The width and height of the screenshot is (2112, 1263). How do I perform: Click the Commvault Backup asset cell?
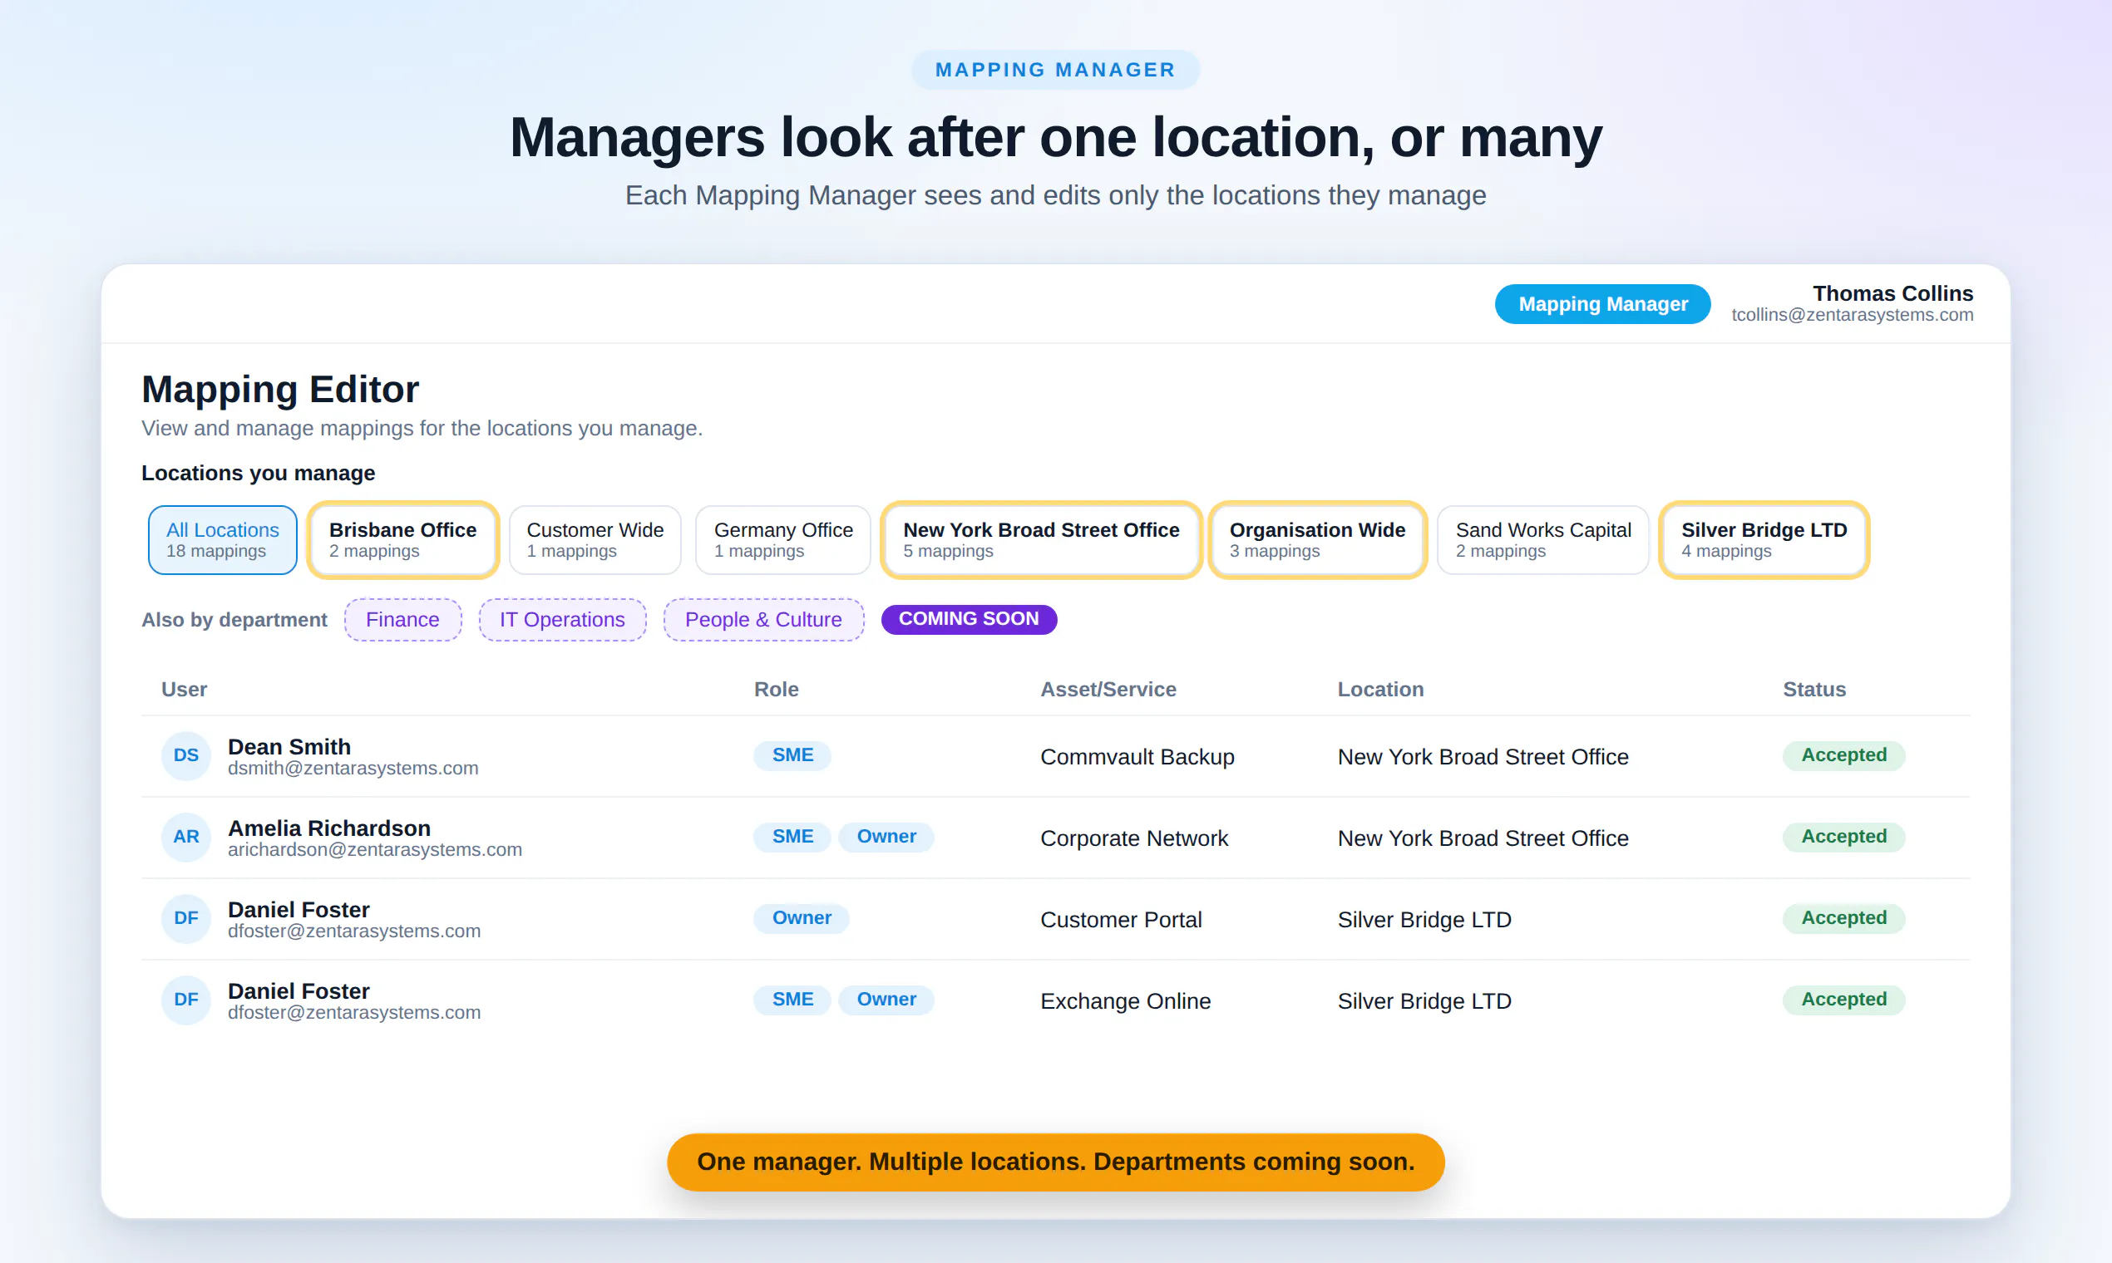coord(1137,758)
